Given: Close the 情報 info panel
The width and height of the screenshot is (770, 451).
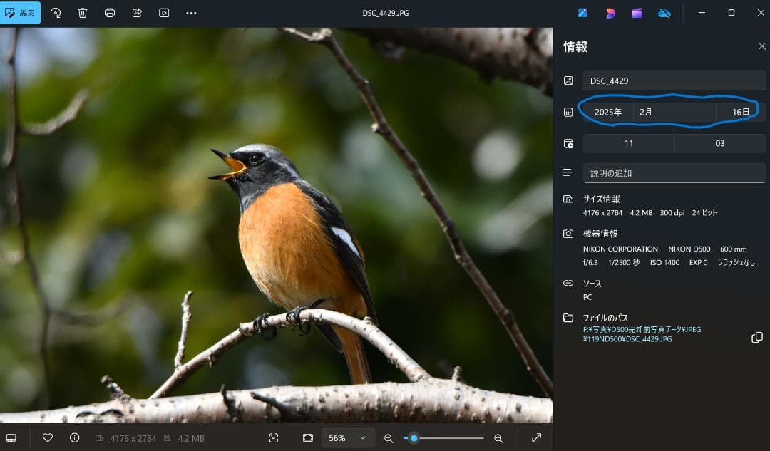Looking at the screenshot, I should [x=761, y=46].
